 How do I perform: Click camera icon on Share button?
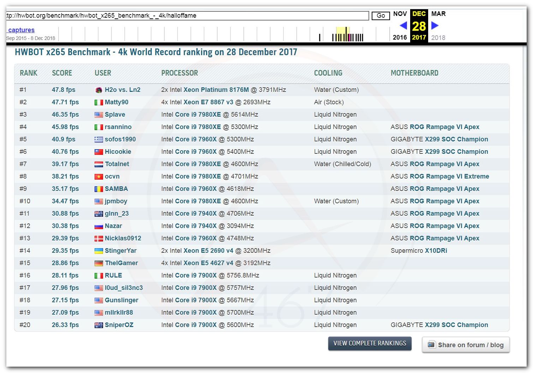[x=431, y=344]
